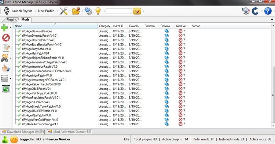Click the orange smiley face status icon
The height and width of the screenshot is (144, 275).
click(14, 140)
